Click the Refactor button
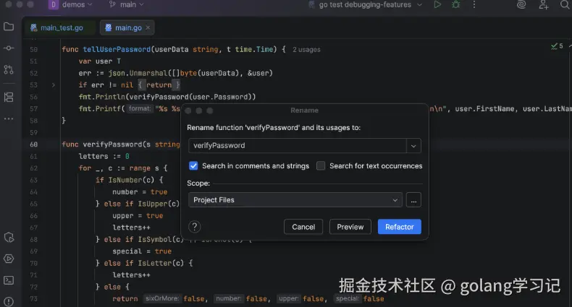 [x=400, y=227]
